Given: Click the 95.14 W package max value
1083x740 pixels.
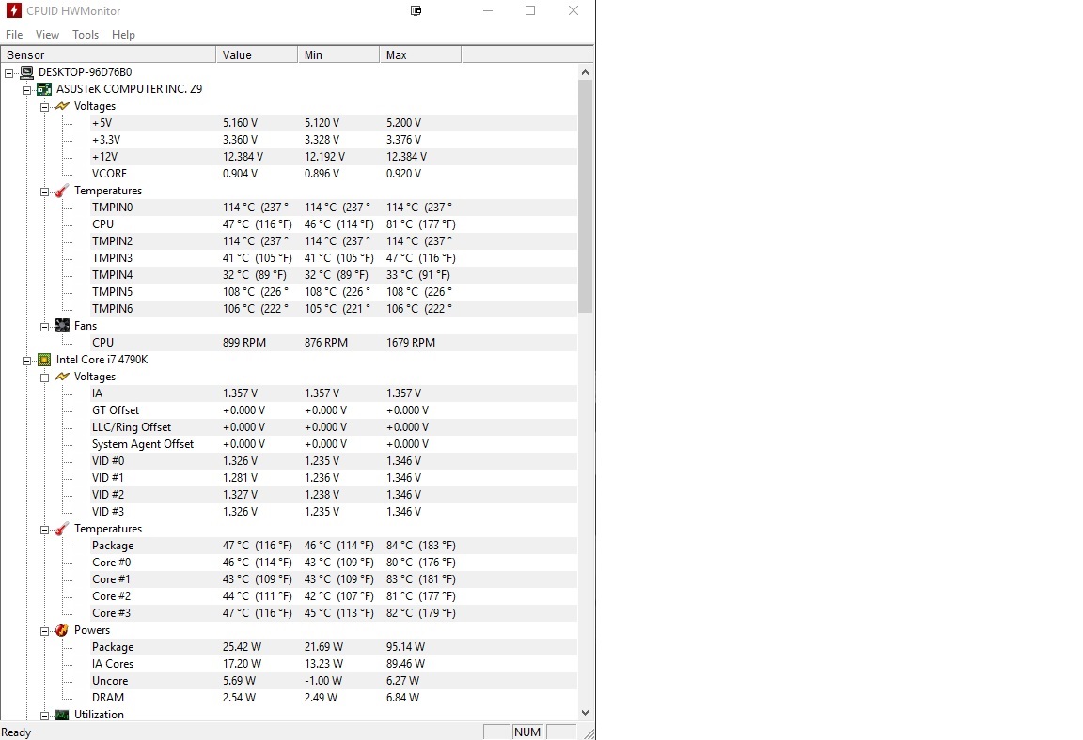Looking at the screenshot, I should point(405,646).
